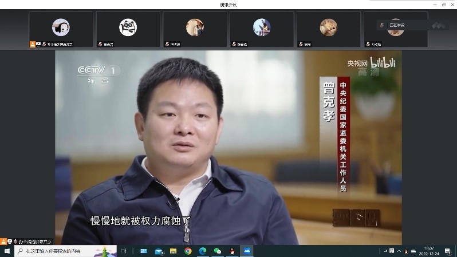
Task: Select the fourth participant avatar tile
Action: pos(262,29)
